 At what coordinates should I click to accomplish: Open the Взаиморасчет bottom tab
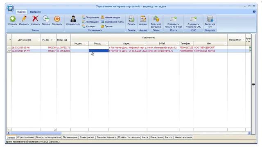[87, 137]
